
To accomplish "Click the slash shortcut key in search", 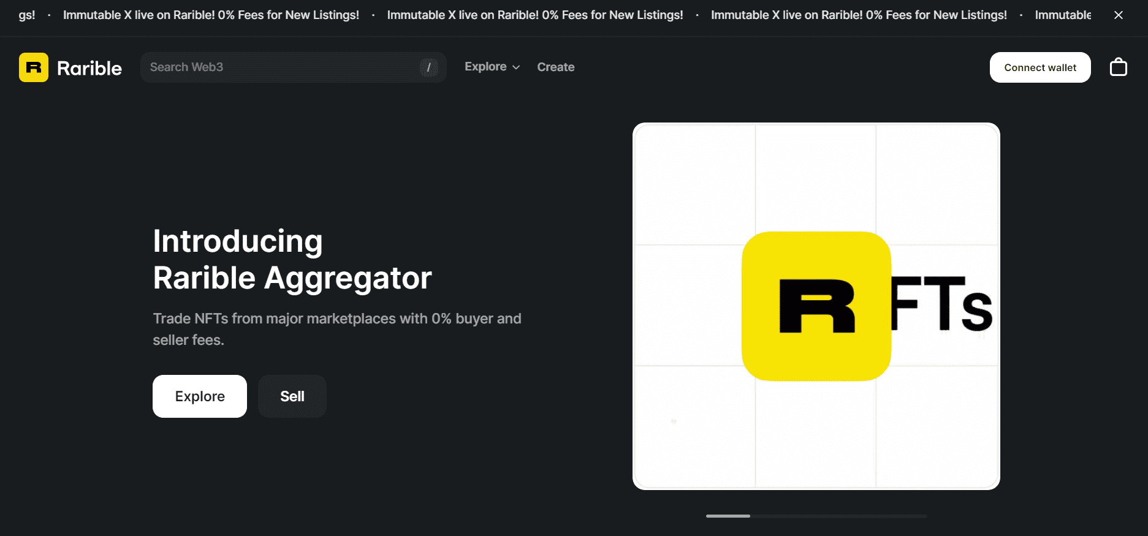I will [428, 67].
